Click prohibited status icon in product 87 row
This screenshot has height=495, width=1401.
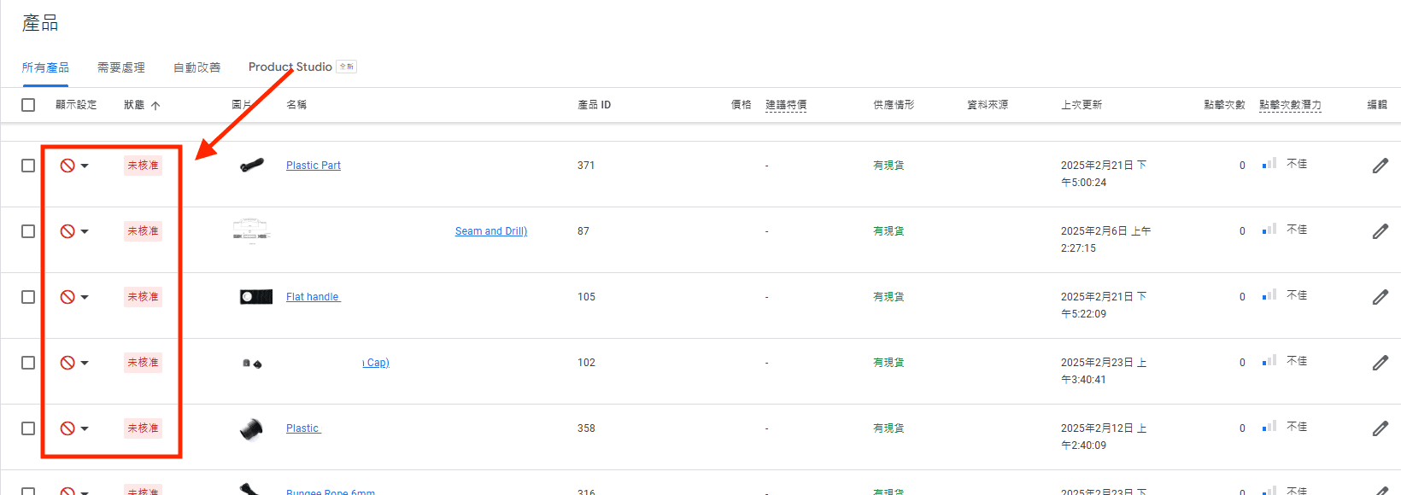coord(67,231)
